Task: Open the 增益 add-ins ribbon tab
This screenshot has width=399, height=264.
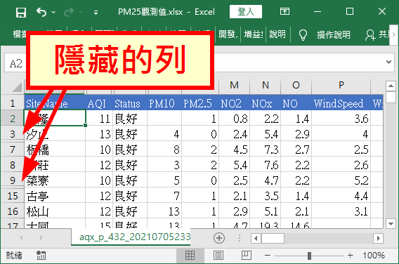Action: (x=253, y=34)
